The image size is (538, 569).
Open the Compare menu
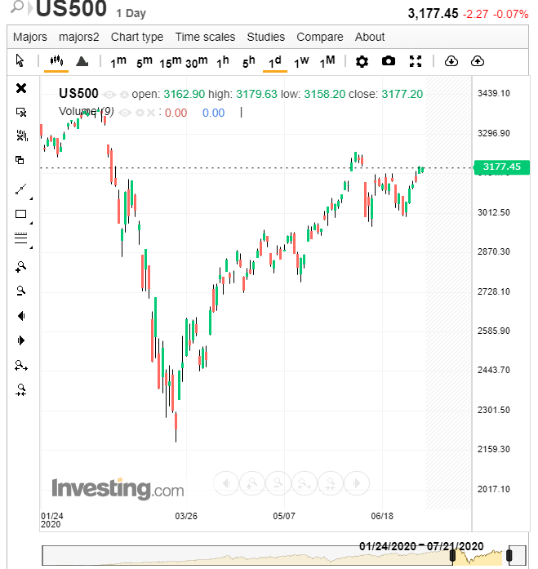point(319,37)
